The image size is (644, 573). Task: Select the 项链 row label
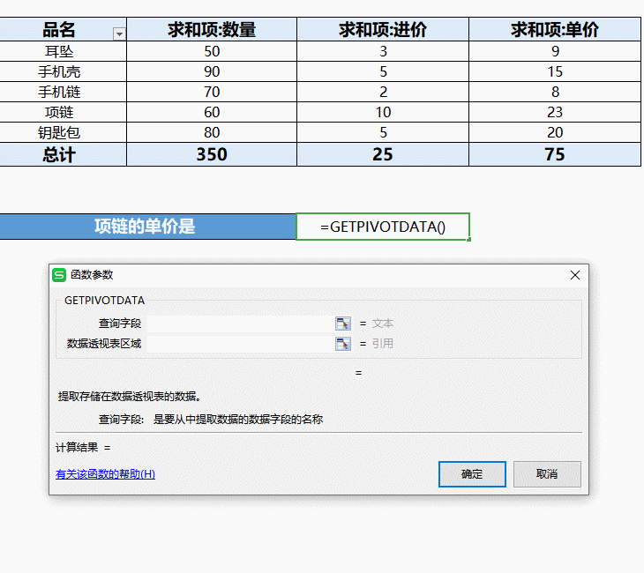point(63,112)
